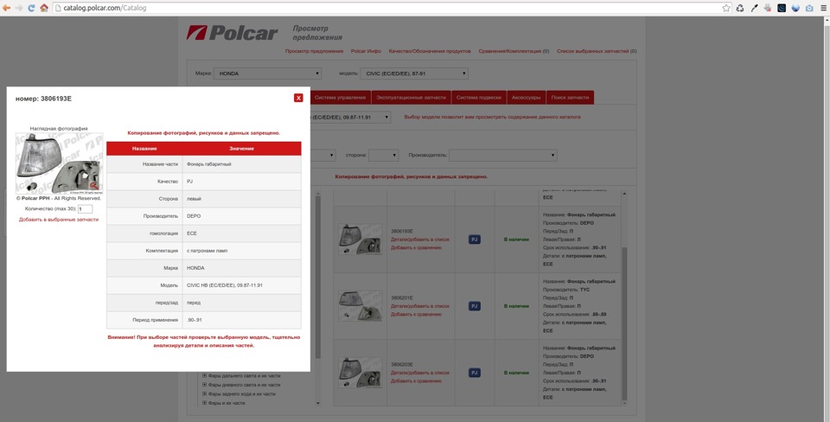The image size is (830, 422).
Task: Click Добавить к сравнению for 3806201E
Action: 416,315
